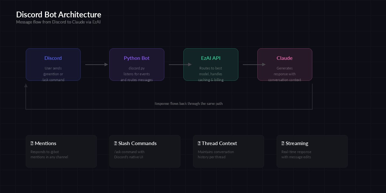Screen dimensions: 386x193
Task: Toggle the Mentions feature card
Action: (61, 151)
